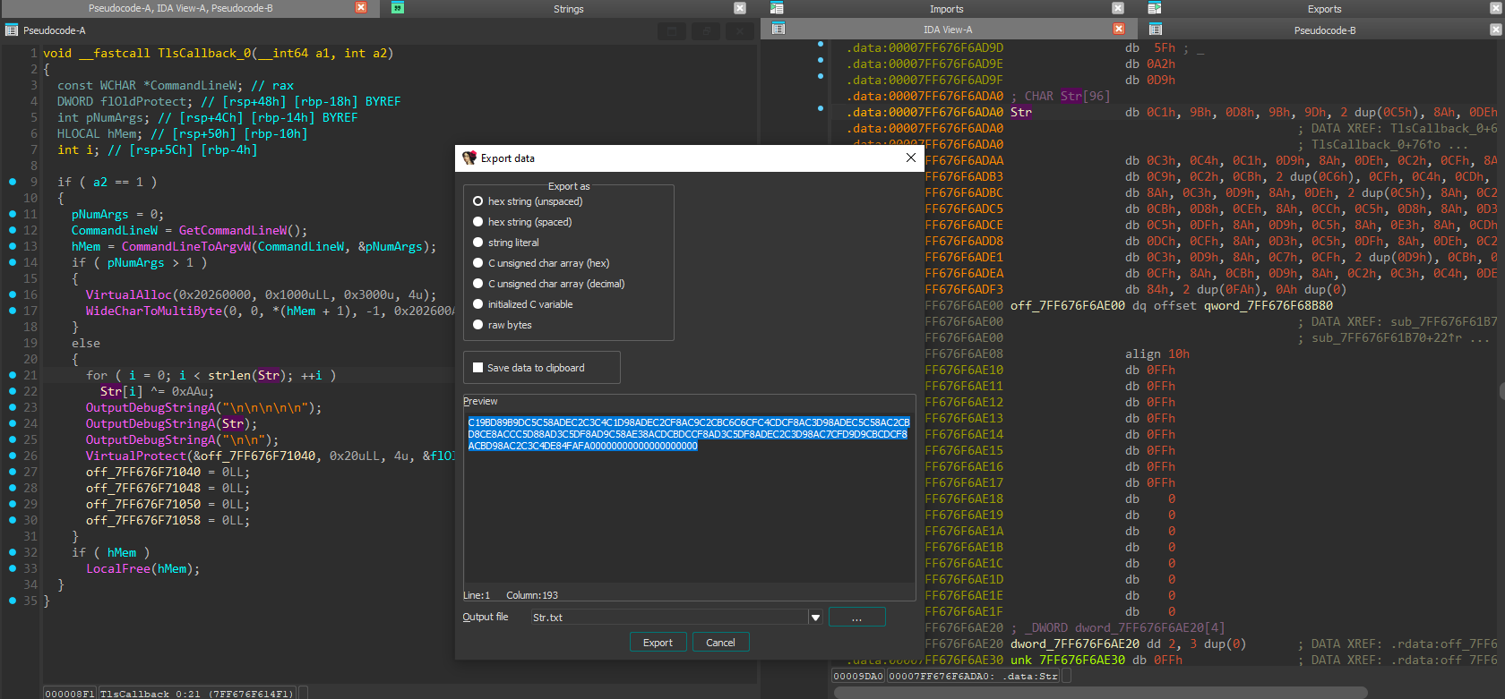
Task: Click the VirtualProtect call in pseudocode
Action: click(136, 456)
